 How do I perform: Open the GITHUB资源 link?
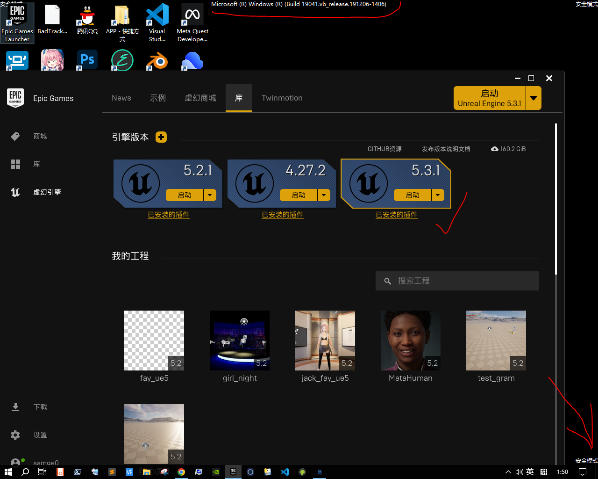384,149
